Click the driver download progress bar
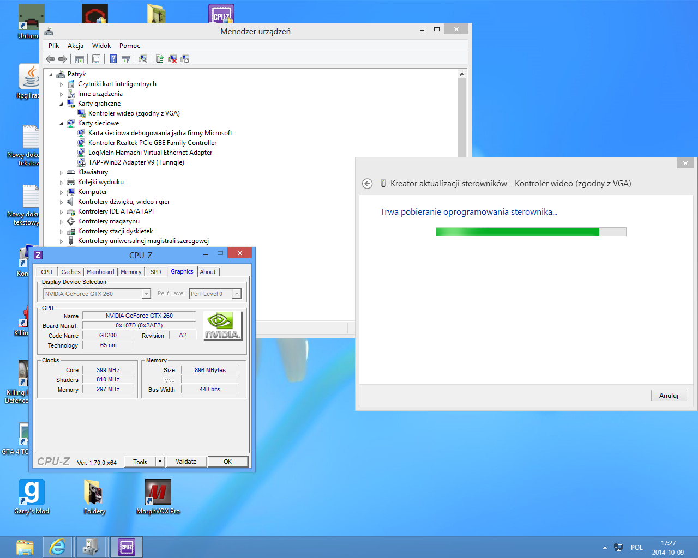 point(531,232)
